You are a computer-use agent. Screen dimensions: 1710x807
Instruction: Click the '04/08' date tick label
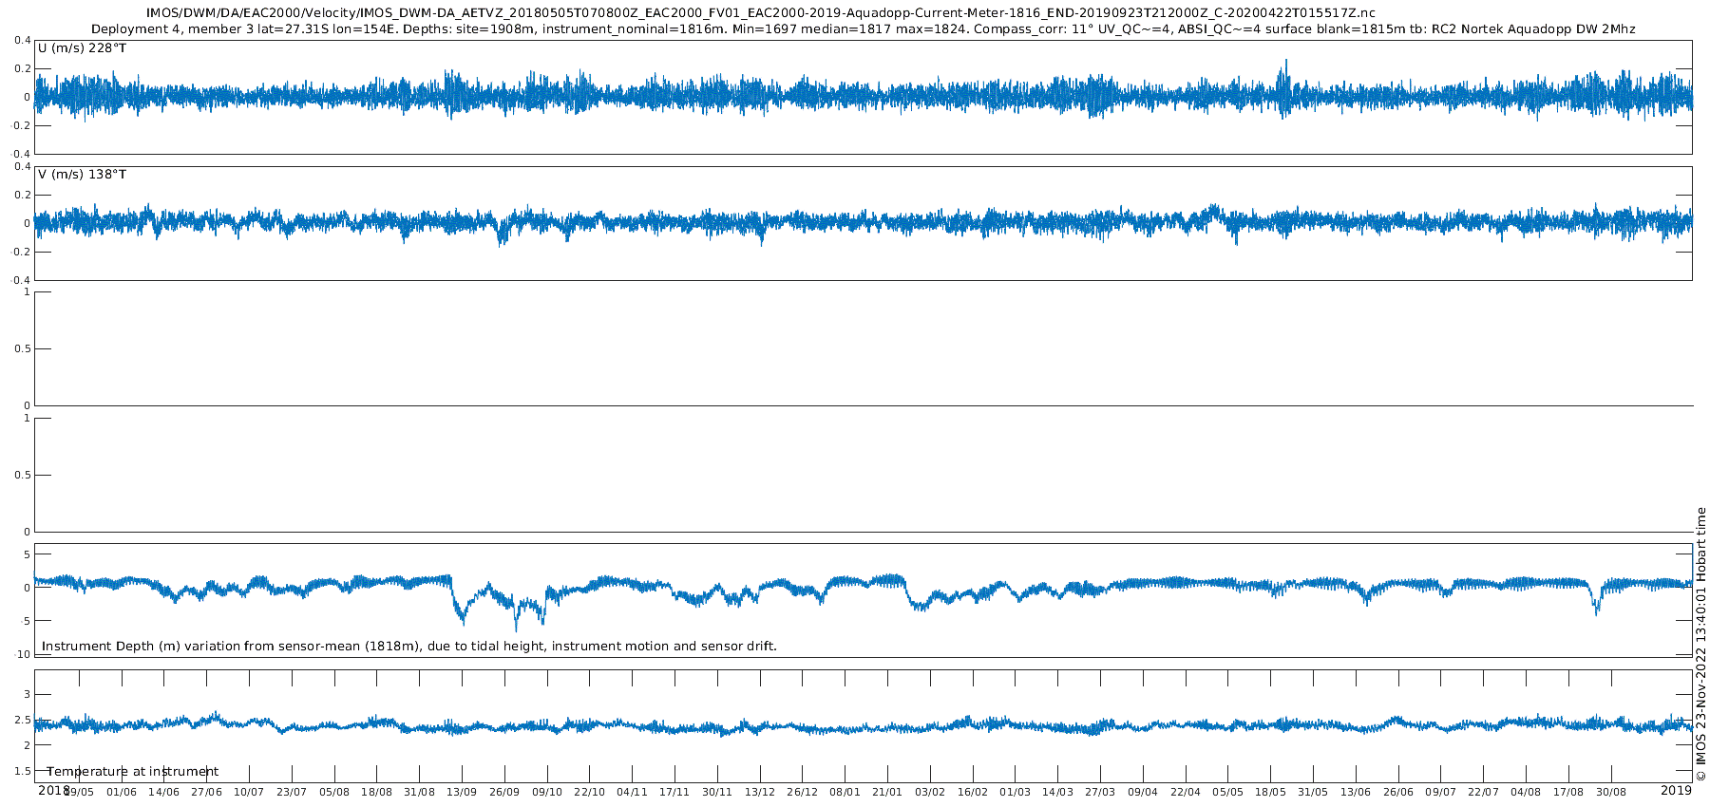coord(1526,792)
